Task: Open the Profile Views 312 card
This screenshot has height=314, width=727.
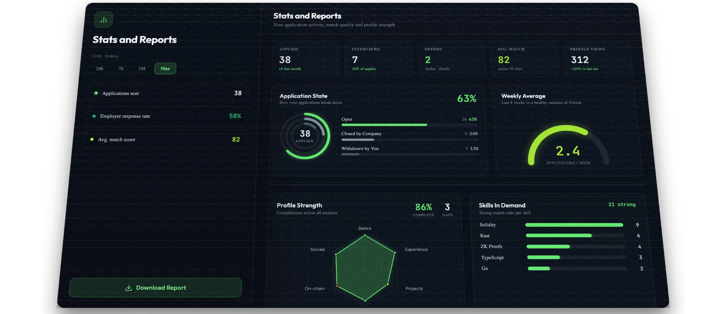Action: 598,59
